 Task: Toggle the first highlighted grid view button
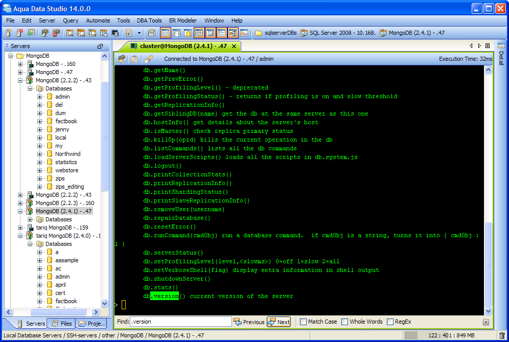[165, 33]
